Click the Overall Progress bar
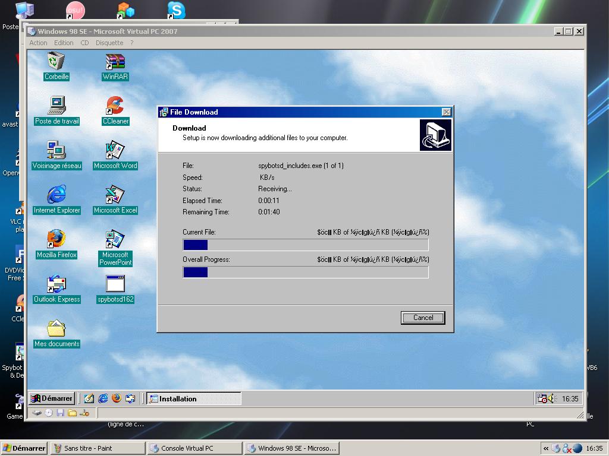Viewport: 609px width, 456px height. coord(305,273)
